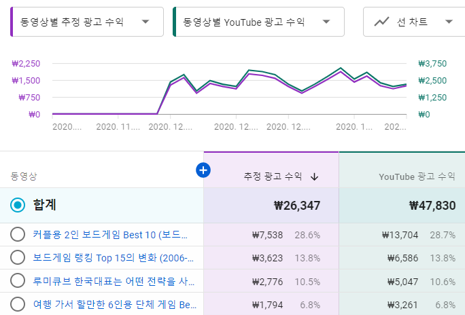Click cell ₩3,261
The height and width of the screenshot is (315, 465).
click(402, 305)
